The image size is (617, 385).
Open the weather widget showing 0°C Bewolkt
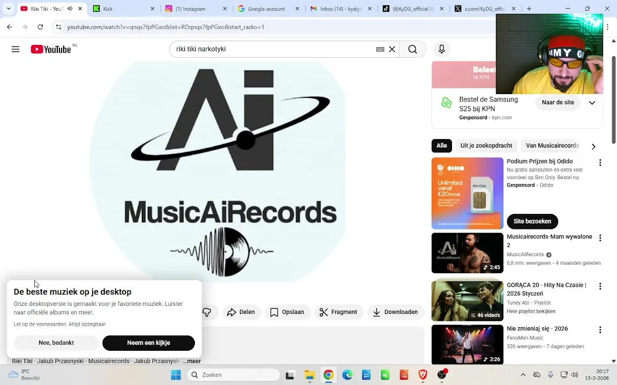point(25,375)
